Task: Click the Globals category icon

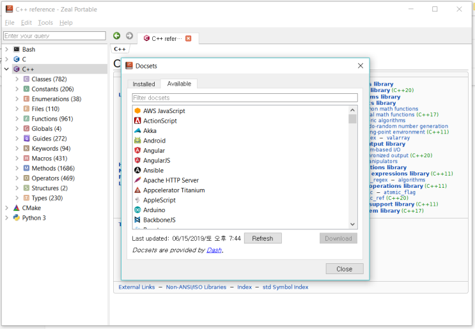Action: tap(27, 128)
